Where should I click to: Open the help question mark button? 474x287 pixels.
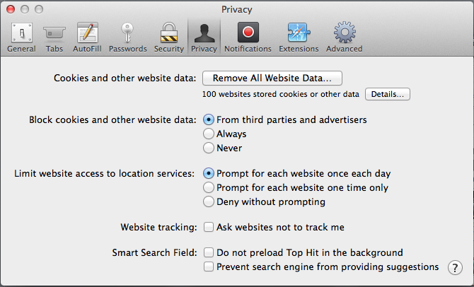pos(455,267)
